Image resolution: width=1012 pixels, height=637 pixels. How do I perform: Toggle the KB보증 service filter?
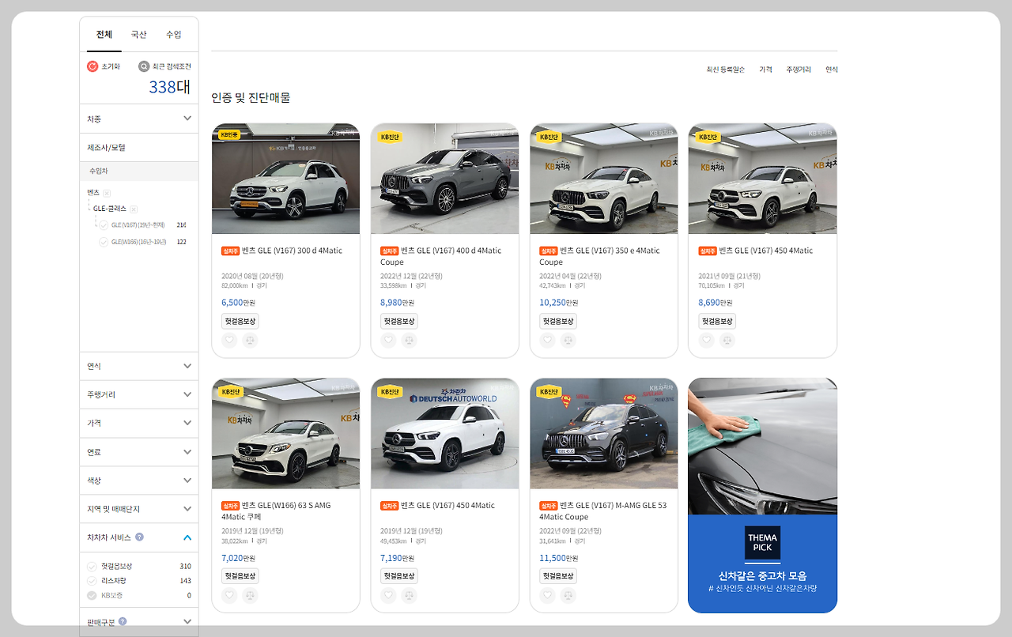point(92,595)
